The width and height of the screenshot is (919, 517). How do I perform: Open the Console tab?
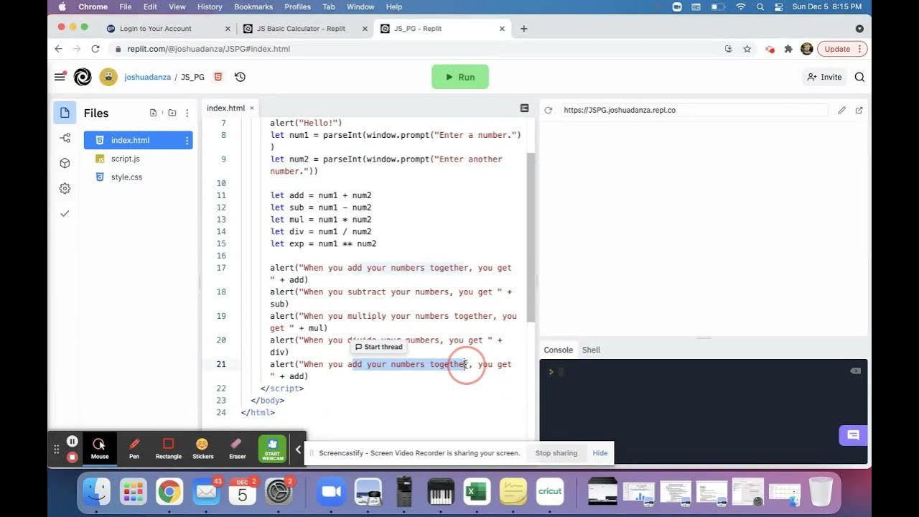(558, 350)
